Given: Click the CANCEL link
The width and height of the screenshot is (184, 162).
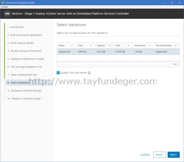Looking at the screenshot, I should point(145,155).
